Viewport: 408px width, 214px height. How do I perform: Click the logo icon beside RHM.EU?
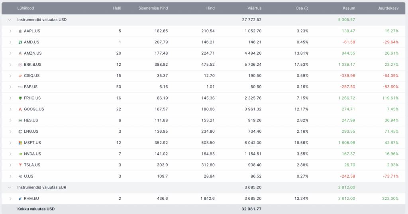click(20, 198)
